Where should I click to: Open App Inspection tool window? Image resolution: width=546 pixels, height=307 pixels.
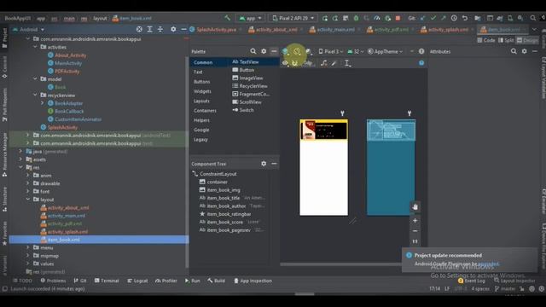[253, 281]
